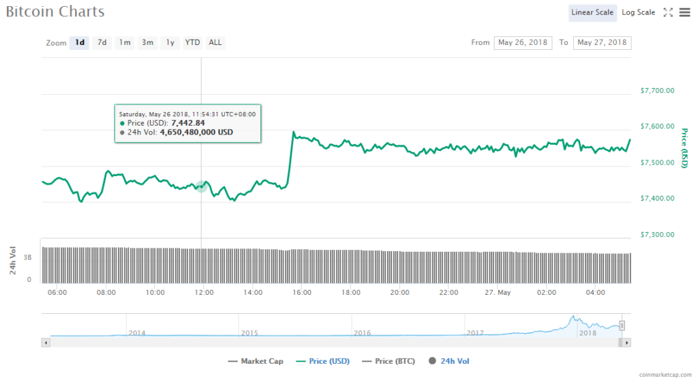698x389 pixels.
Task: Click the navigator scrollbar right arrow
Action: 627,342
